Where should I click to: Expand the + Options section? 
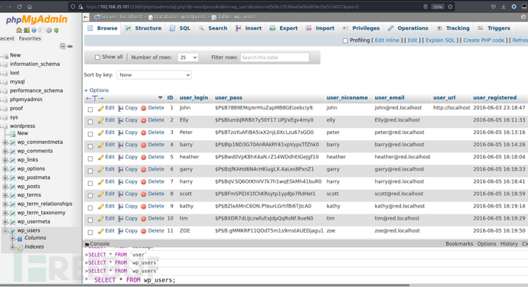(96, 90)
